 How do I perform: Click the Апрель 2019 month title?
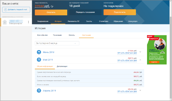pyautogui.click(x=49, y=91)
